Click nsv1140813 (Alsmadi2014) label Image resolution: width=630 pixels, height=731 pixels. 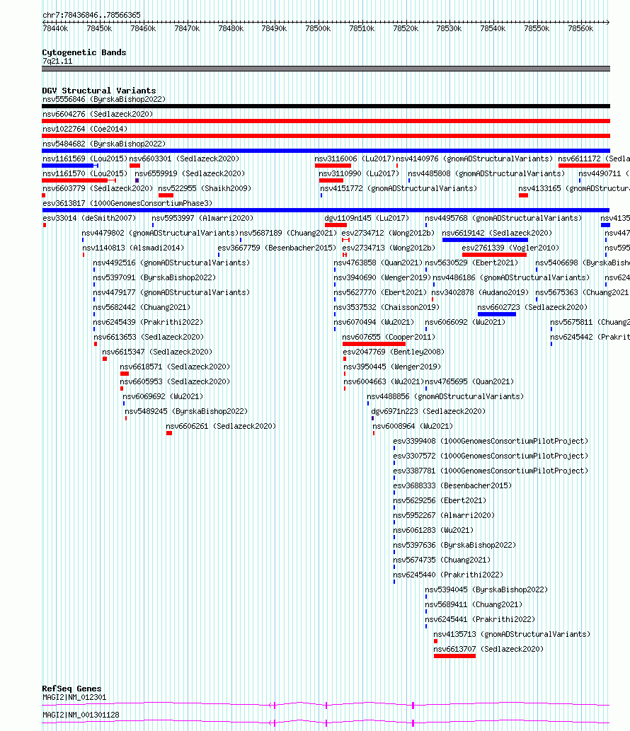(x=133, y=248)
